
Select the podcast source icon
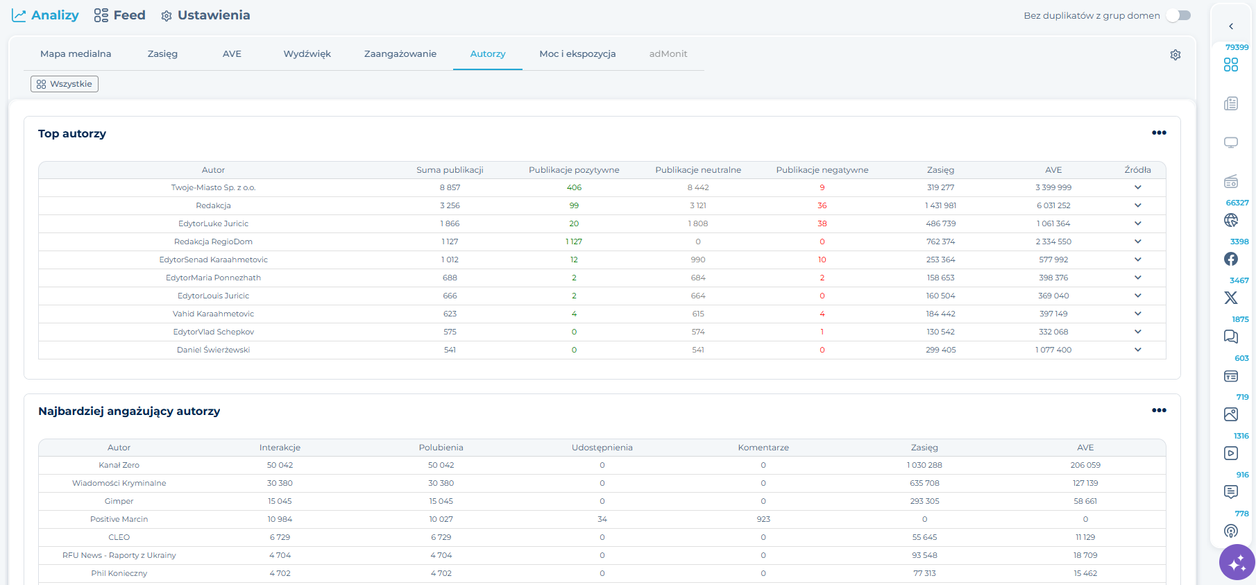tap(1231, 531)
